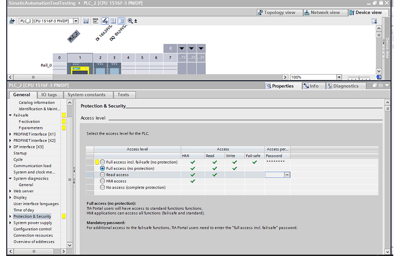The width and height of the screenshot is (399, 256).
Task: Expand the ...23 slot group arrow
Action: click(x=192, y=48)
